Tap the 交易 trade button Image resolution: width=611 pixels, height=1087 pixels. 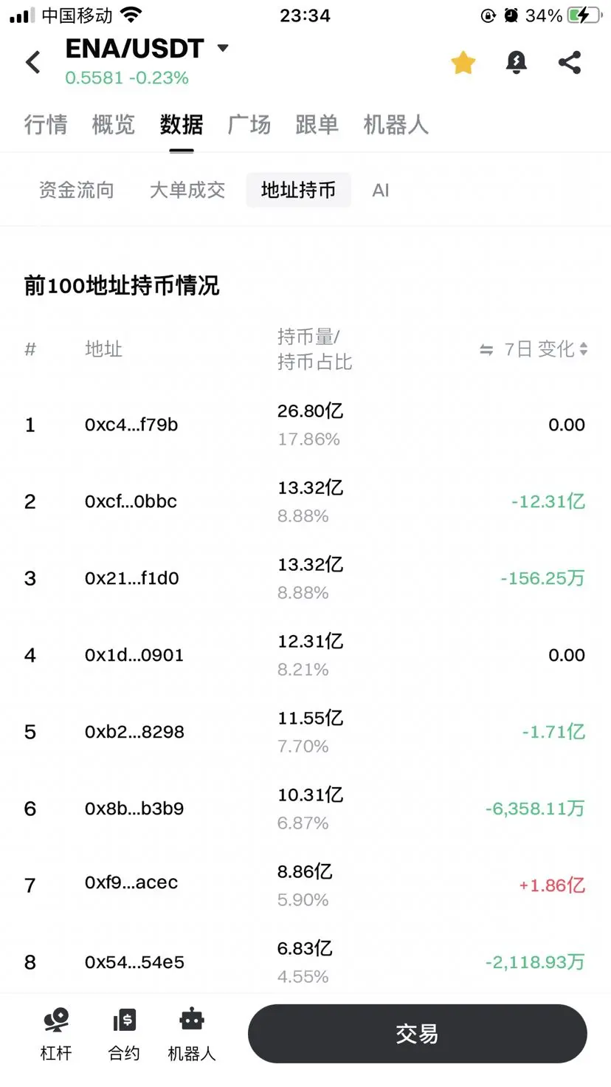pos(418,1034)
